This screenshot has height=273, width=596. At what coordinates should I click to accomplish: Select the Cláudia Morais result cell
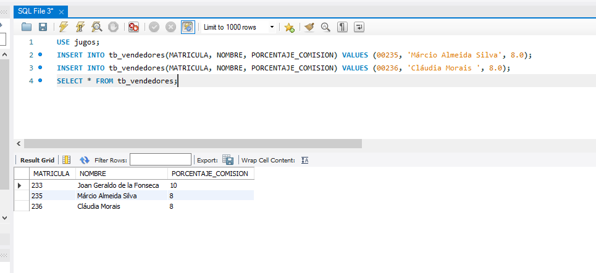(x=122, y=206)
